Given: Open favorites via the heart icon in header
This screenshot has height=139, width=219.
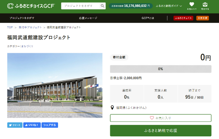Looking at the screenshot, I should pyautogui.click(x=192, y=6).
